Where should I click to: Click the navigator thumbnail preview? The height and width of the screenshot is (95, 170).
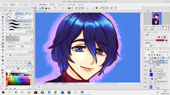(x=157, y=18)
